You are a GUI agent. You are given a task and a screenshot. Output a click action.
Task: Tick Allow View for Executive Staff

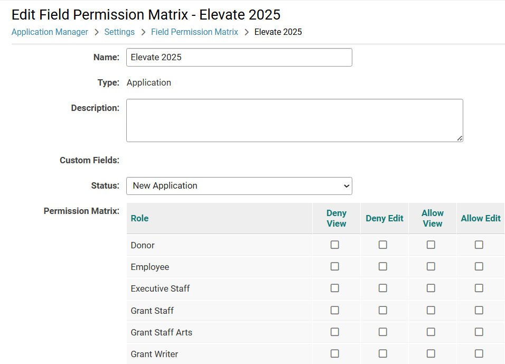click(x=431, y=288)
